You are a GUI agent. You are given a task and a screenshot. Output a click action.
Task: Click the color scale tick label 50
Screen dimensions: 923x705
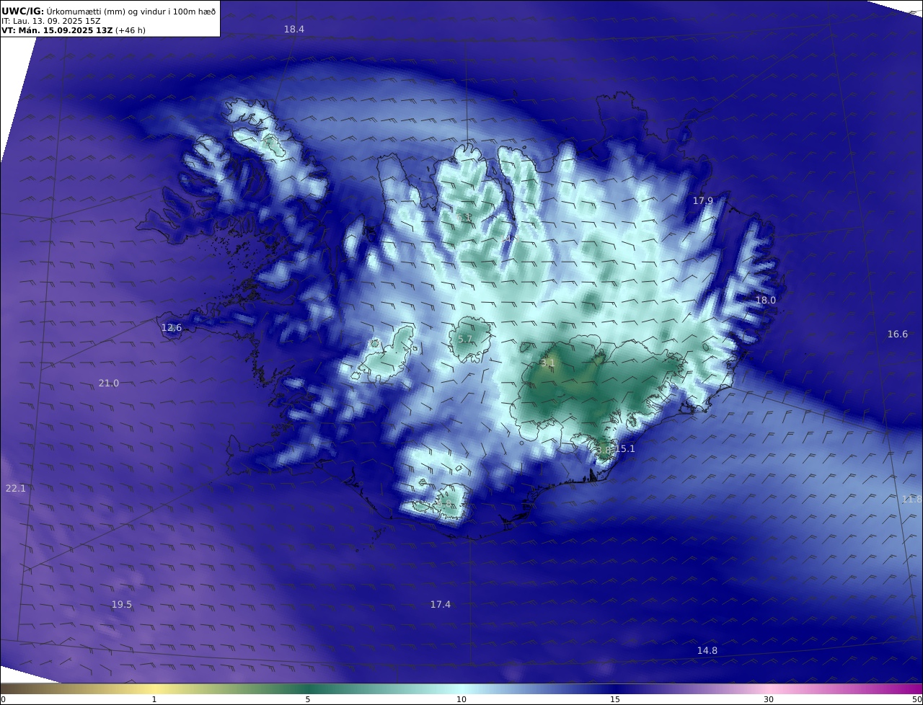coord(917,699)
